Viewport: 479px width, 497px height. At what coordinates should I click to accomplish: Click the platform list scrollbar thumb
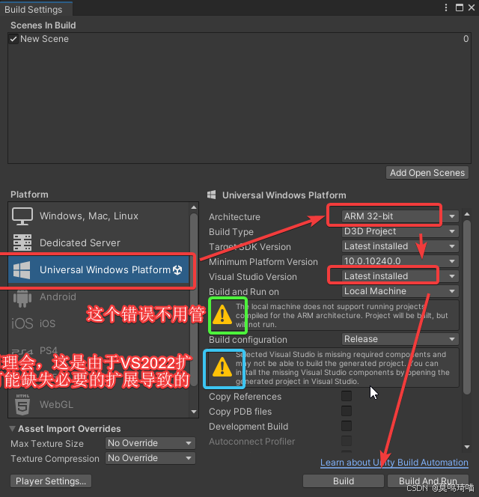point(194,301)
